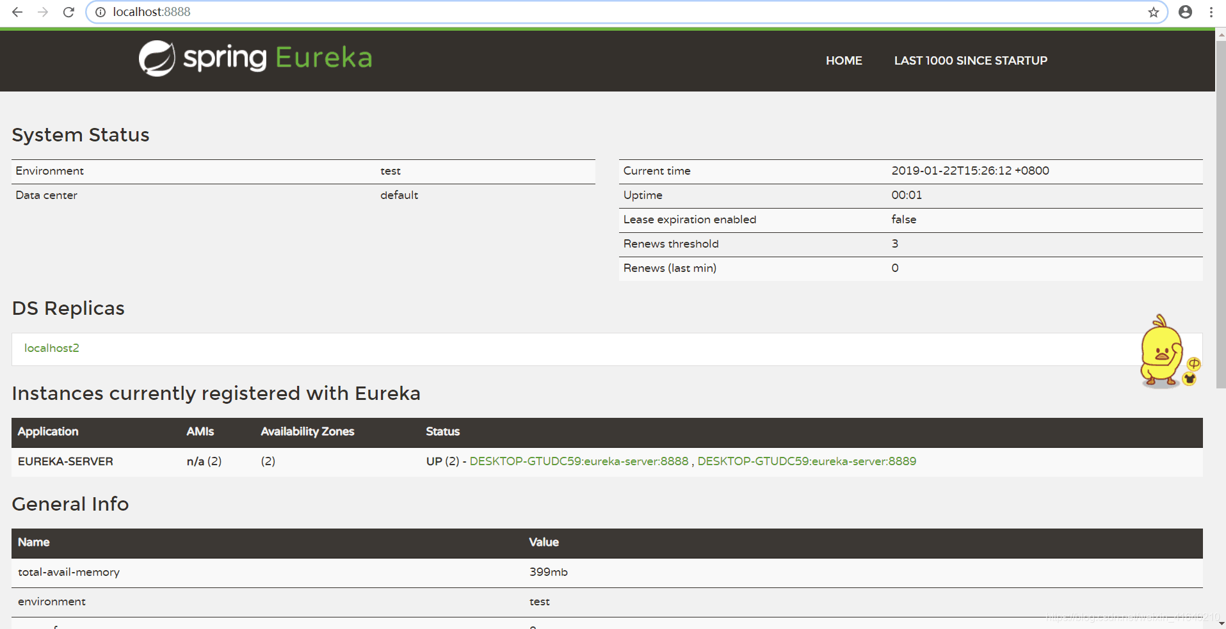
Task: Click the scrollbar down arrow
Action: [x=1220, y=623]
